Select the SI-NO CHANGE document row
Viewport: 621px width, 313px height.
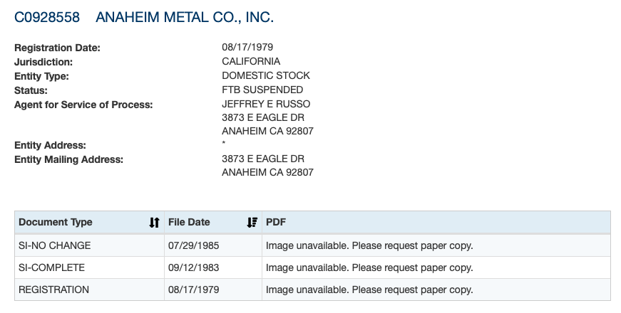[x=55, y=246]
